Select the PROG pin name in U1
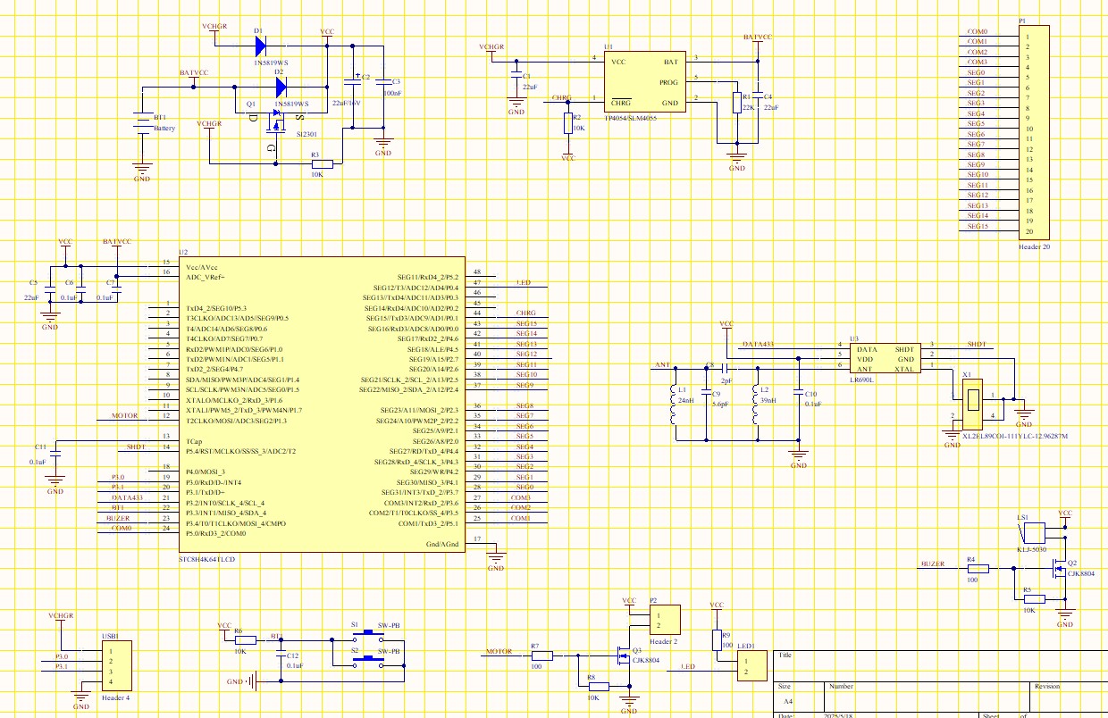Viewport: 1108px width, 718px height. pyautogui.click(x=668, y=82)
